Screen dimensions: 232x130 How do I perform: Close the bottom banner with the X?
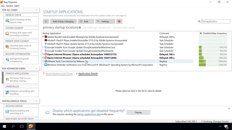(x=229, y=108)
